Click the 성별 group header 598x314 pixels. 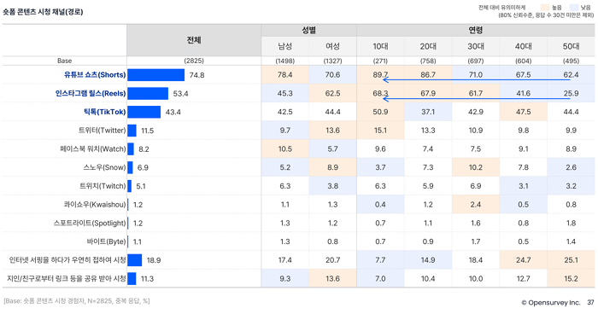coord(309,30)
